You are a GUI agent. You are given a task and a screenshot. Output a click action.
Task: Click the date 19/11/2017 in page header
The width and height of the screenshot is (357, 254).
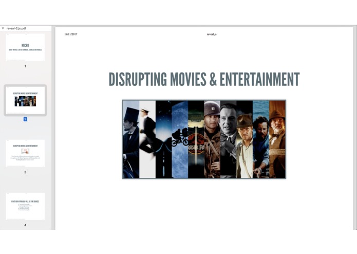[71, 34]
